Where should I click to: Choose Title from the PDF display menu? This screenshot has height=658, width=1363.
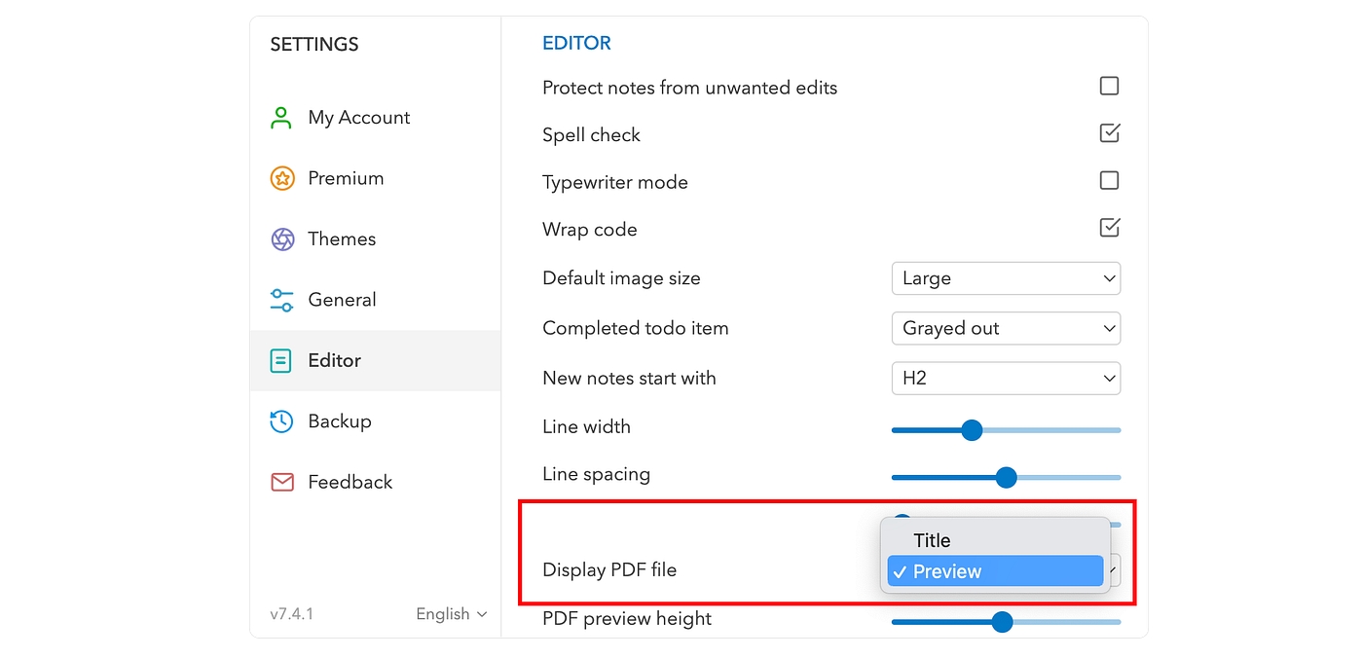click(932, 540)
